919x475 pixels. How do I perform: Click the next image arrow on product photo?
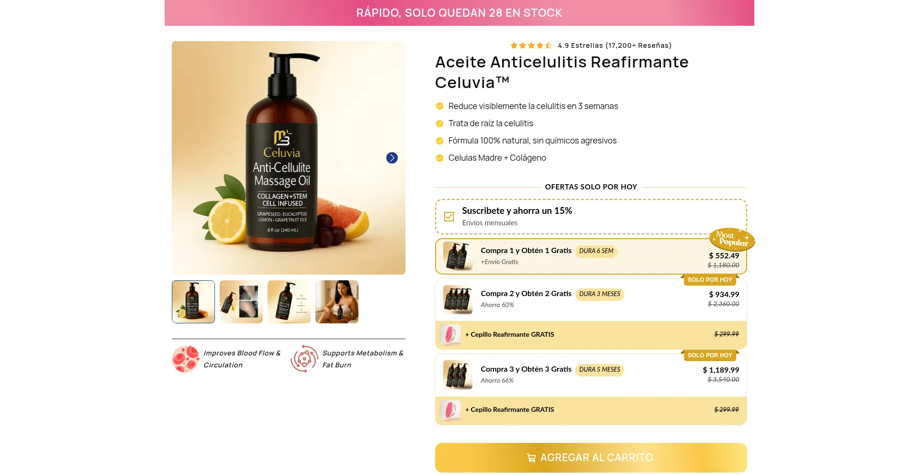click(392, 158)
